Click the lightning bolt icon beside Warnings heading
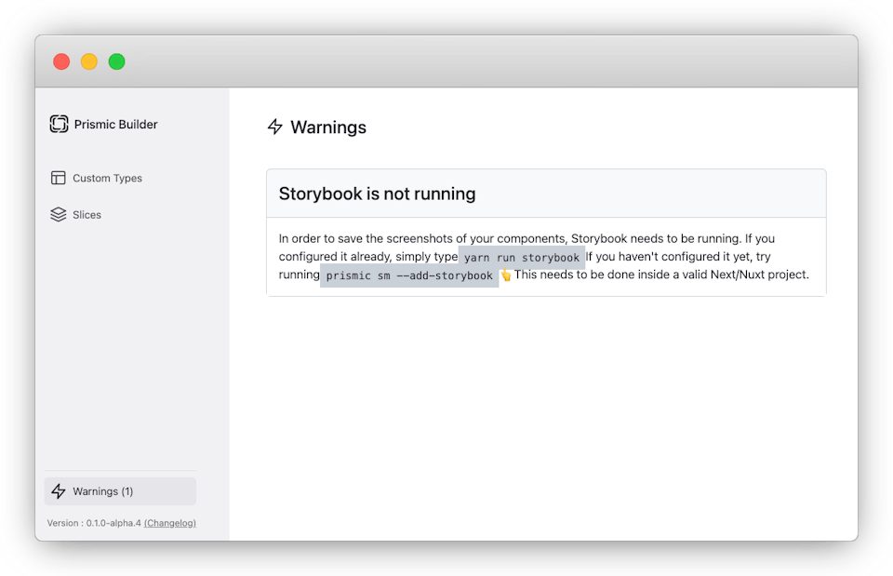The image size is (893, 576). (x=275, y=127)
